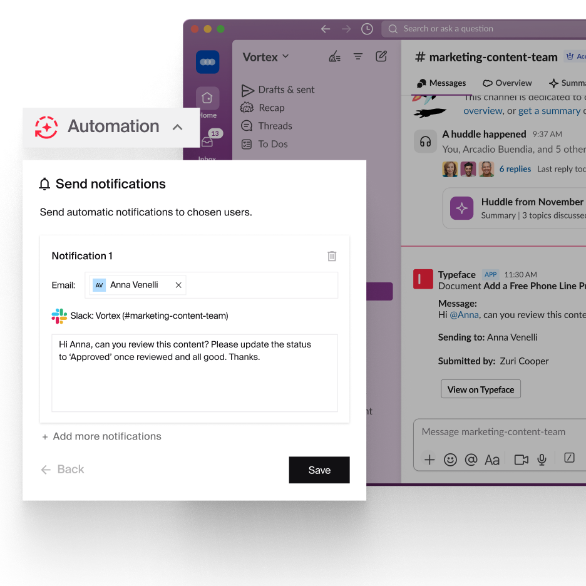Follow the overview link in channel description

(x=483, y=111)
